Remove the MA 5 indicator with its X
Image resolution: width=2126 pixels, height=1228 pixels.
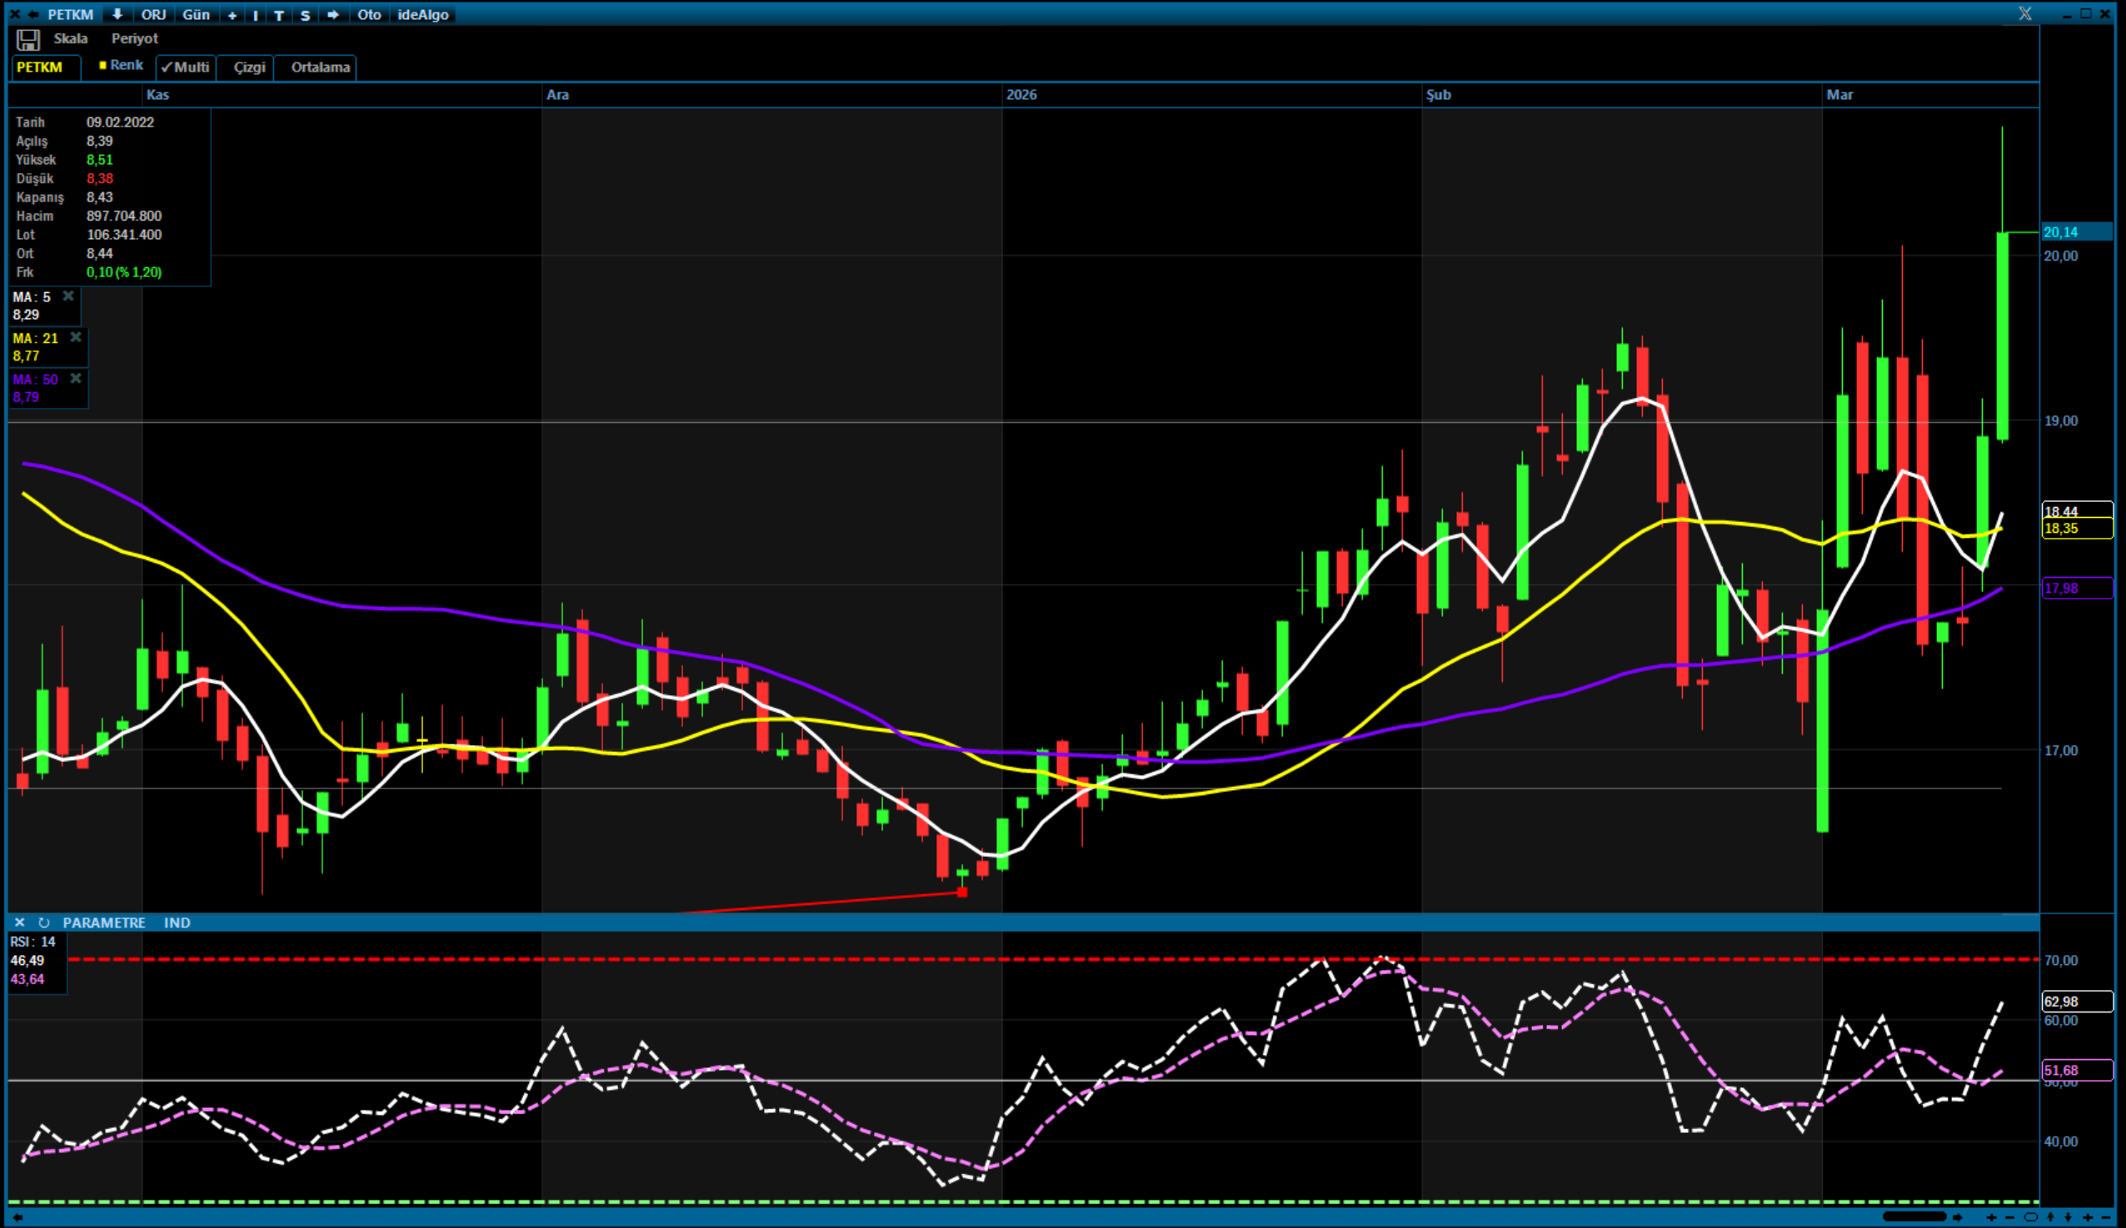[68, 296]
